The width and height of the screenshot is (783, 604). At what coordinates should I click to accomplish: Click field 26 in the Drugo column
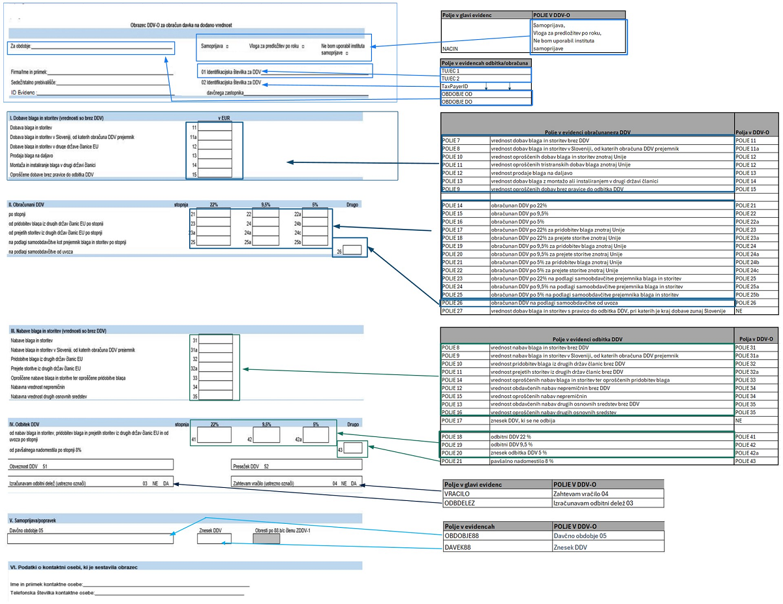[352, 250]
